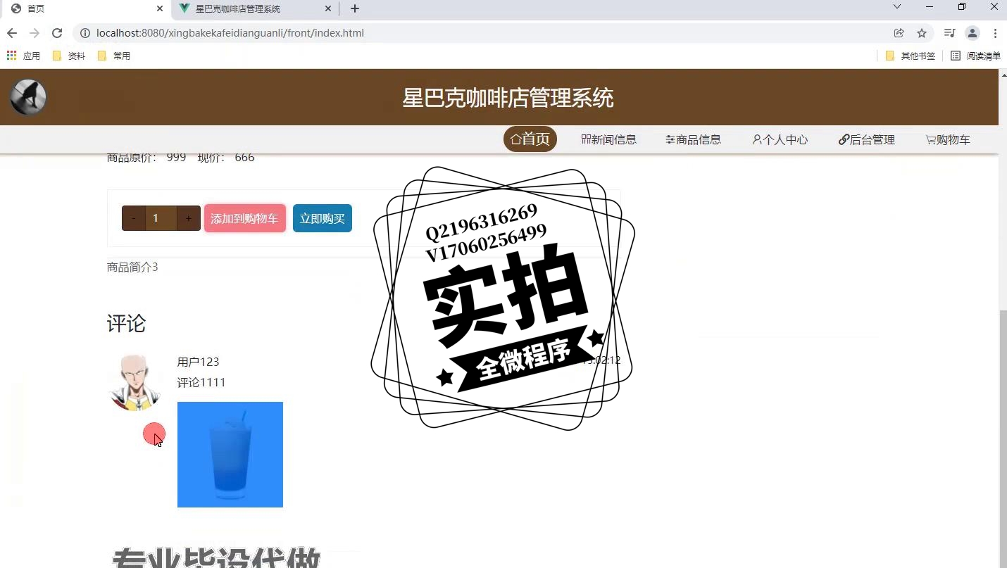Image resolution: width=1007 pixels, height=568 pixels.
Task: Go back with the browser back arrow
Action: pyautogui.click(x=11, y=33)
